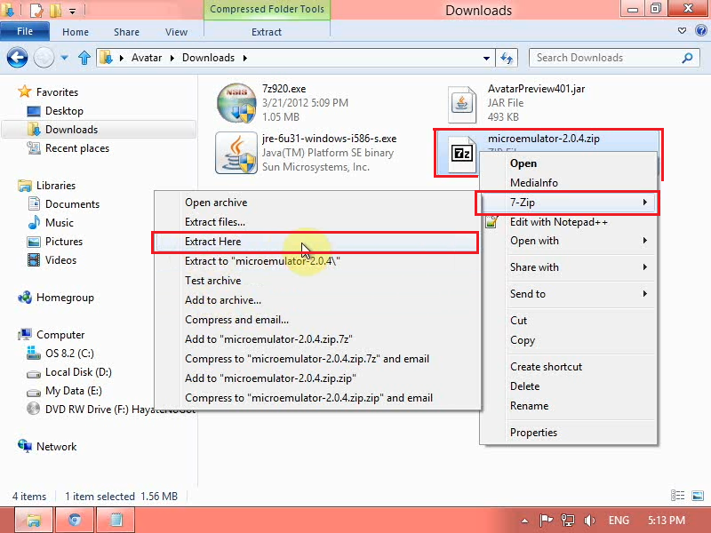The width and height of the screenshot is (711, 533).
Task: Click the 7z920.exe installer icon
Action: (236, 103)
